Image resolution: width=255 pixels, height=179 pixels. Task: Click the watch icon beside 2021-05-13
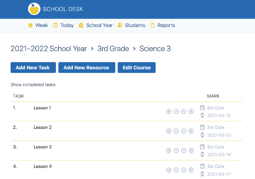tap(202, 135)
